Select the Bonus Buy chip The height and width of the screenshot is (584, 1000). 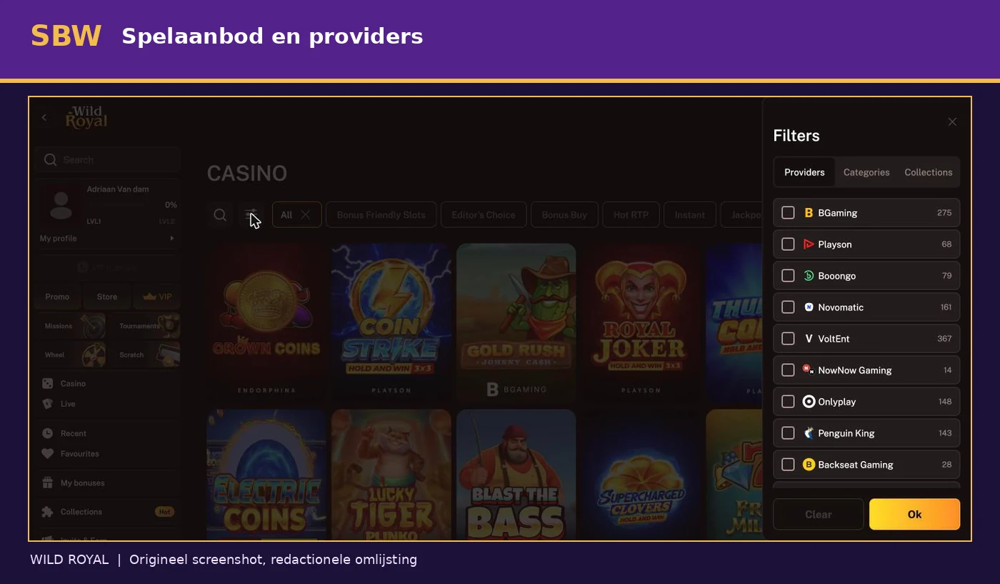tap(564, 214)
